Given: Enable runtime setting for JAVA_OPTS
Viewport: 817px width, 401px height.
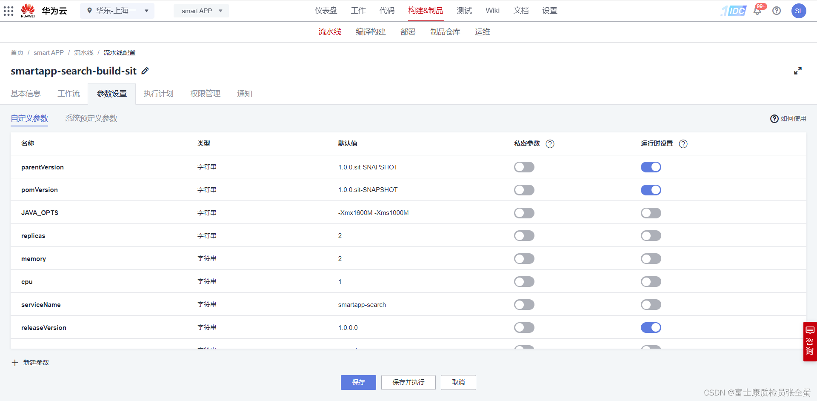Looking at the screenshot, I should (x=651, y=213).
